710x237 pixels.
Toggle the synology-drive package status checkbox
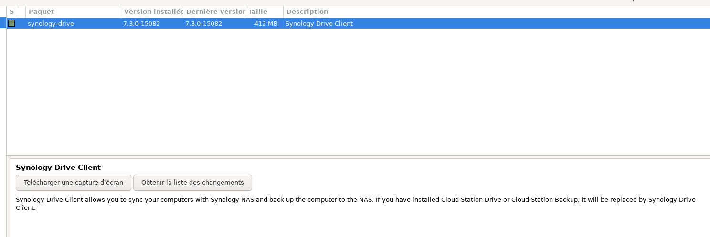[x=11, y=23]
